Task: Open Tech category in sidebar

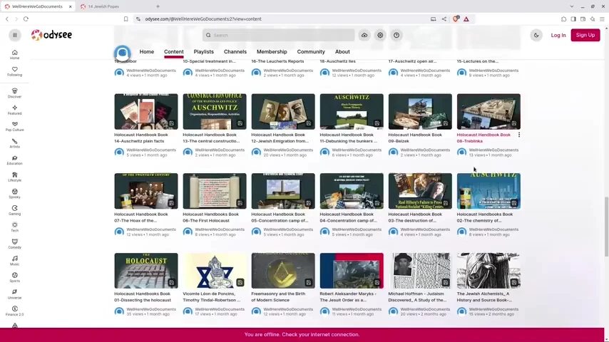Action: click(x=15, y=227)
